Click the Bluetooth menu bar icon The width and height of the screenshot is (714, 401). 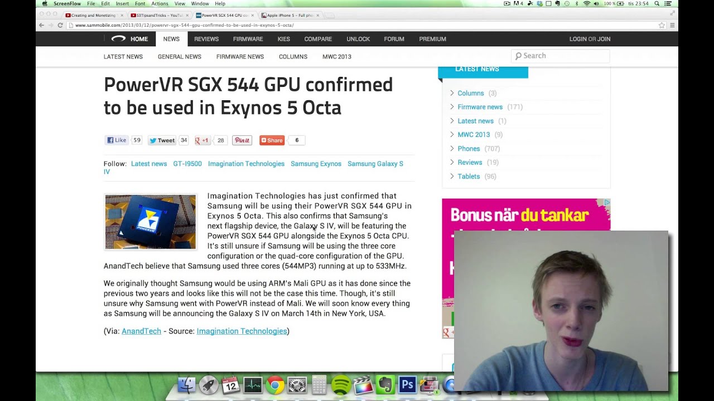click(576, 3)
